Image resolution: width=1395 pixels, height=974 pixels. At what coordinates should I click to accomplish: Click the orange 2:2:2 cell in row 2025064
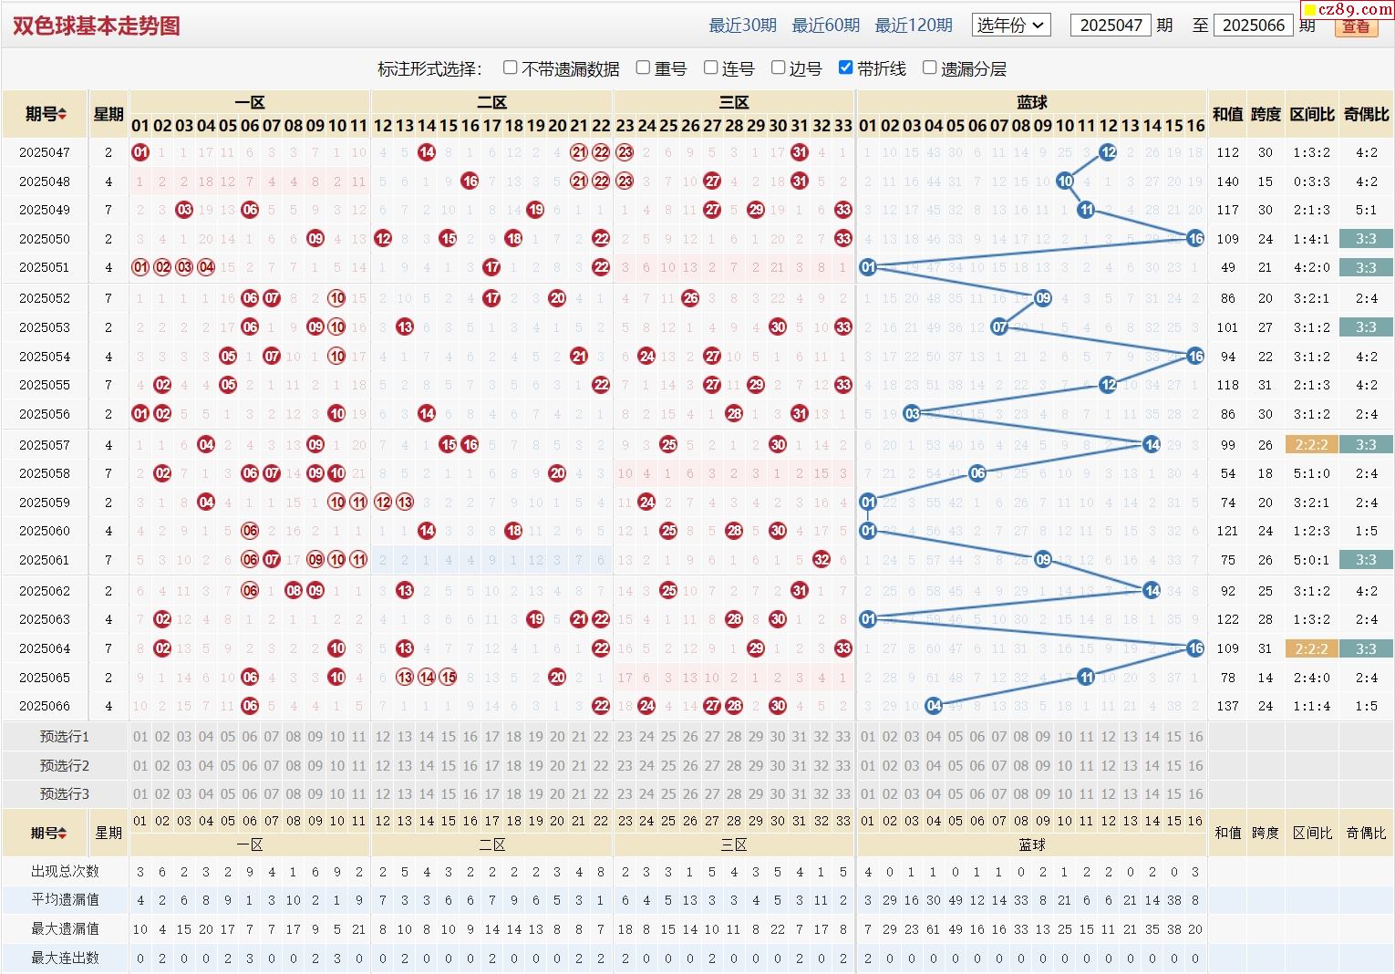pos(1312,648)
